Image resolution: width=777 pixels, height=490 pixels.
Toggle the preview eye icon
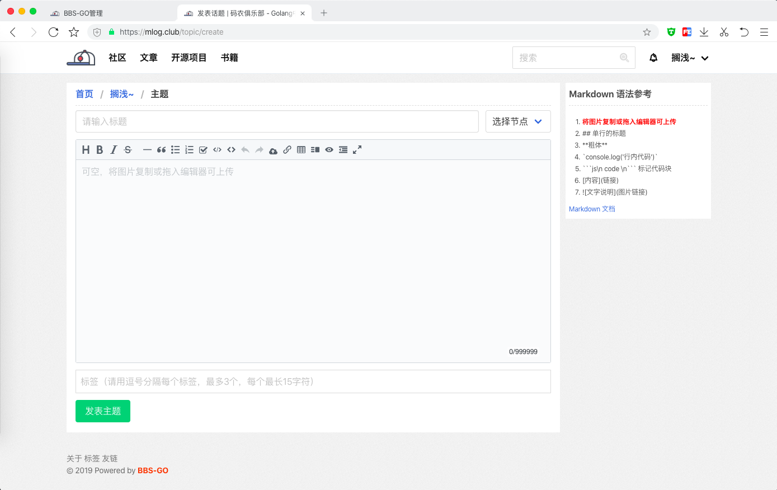pos(329,149)
